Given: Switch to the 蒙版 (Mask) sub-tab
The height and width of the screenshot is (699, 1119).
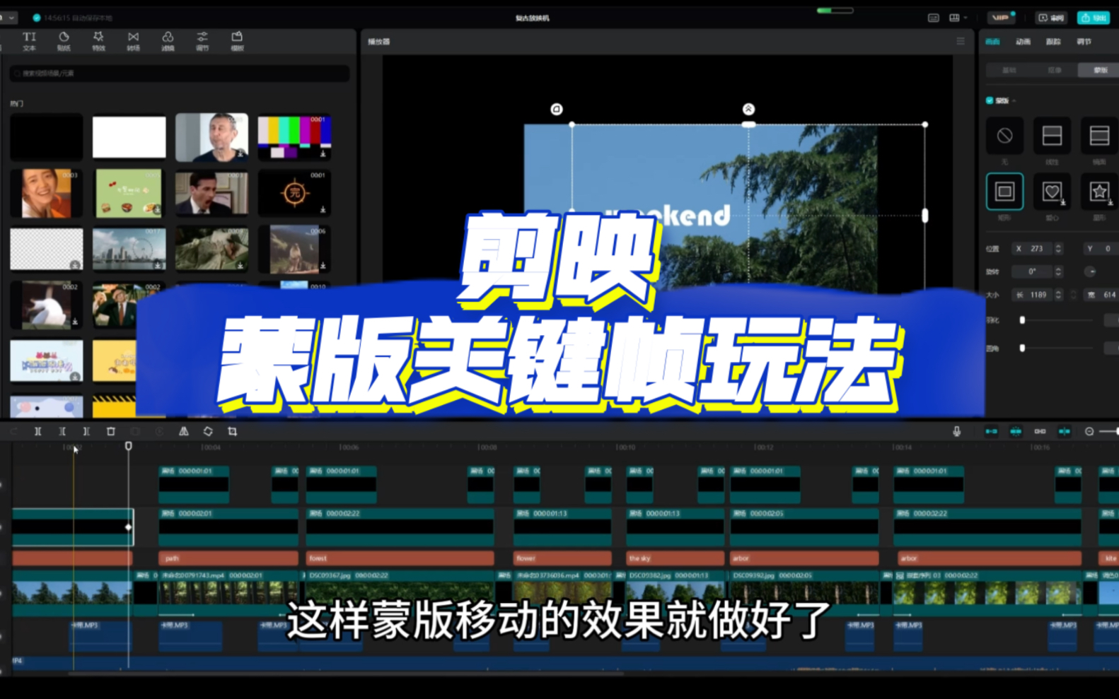Looking at the screenshot, I should coord(1100,70).
